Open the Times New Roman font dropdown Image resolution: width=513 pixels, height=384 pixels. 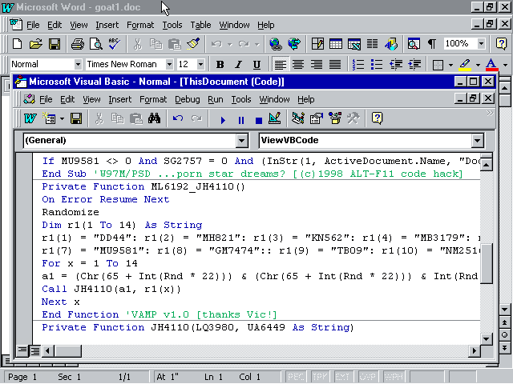tap(169, 64)
